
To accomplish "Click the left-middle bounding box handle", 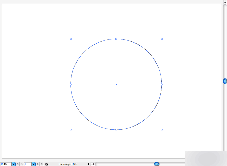I will 71,84.
